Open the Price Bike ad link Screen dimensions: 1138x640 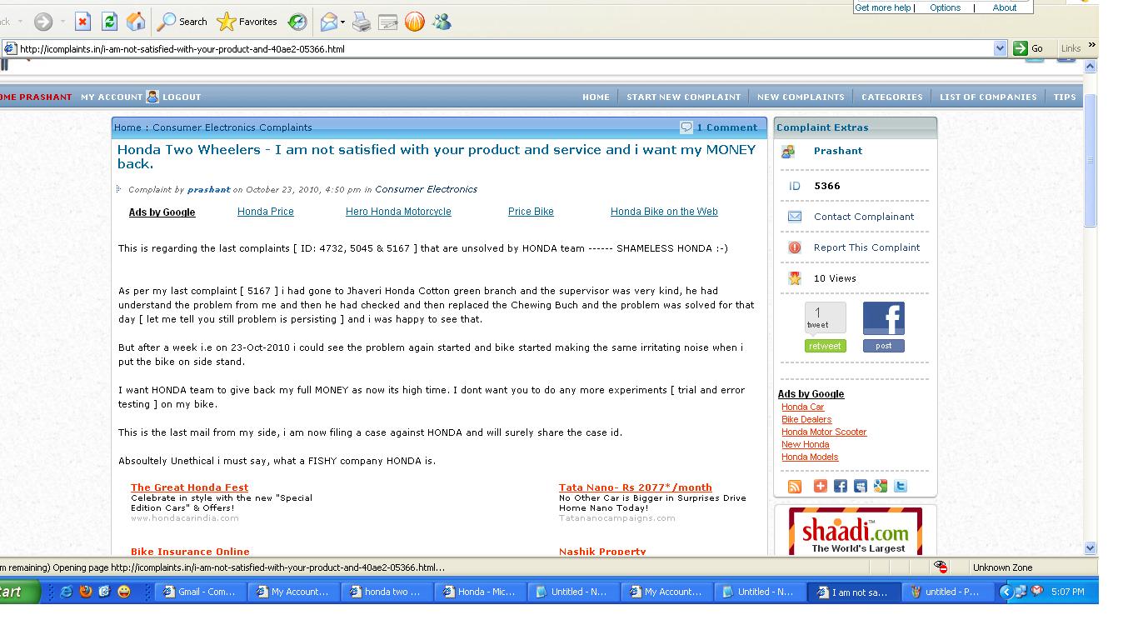[531, 212]
